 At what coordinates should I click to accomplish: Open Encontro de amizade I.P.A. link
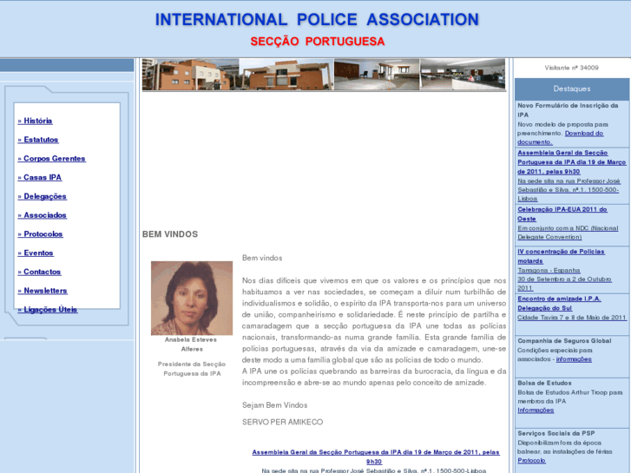tap(559, 304)
